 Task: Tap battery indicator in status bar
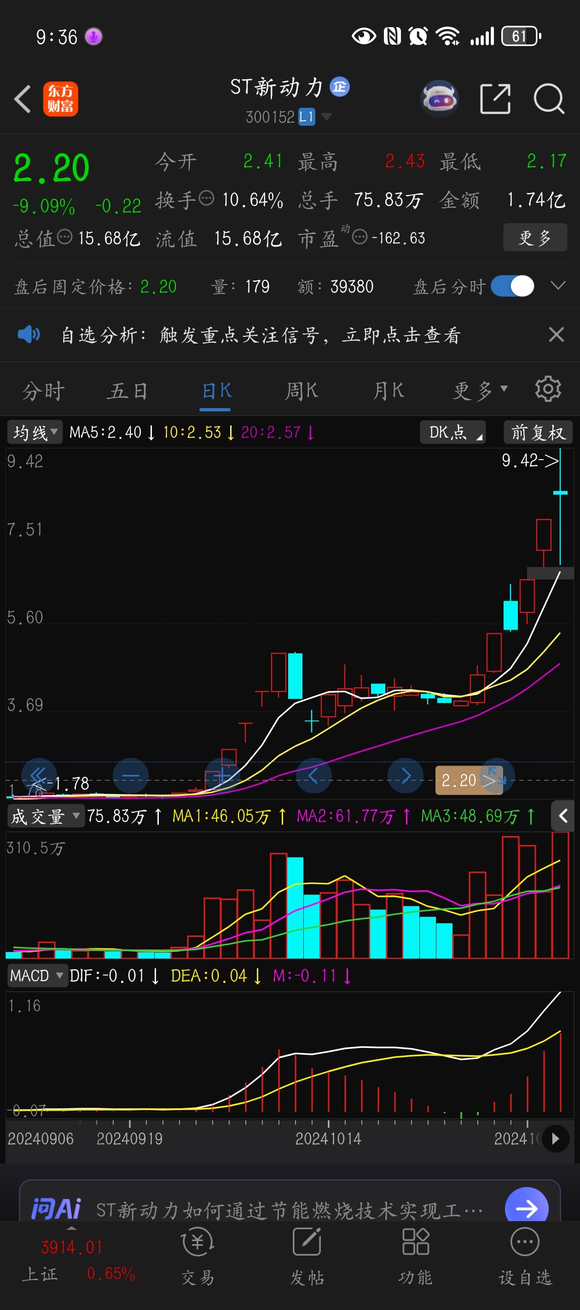(521, 36)
